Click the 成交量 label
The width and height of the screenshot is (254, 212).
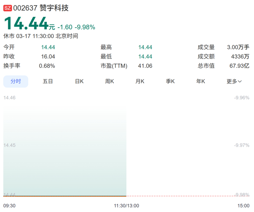[206, 47]
